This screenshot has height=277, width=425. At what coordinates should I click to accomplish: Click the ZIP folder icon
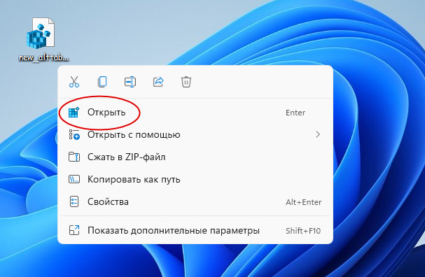point(74,157)
